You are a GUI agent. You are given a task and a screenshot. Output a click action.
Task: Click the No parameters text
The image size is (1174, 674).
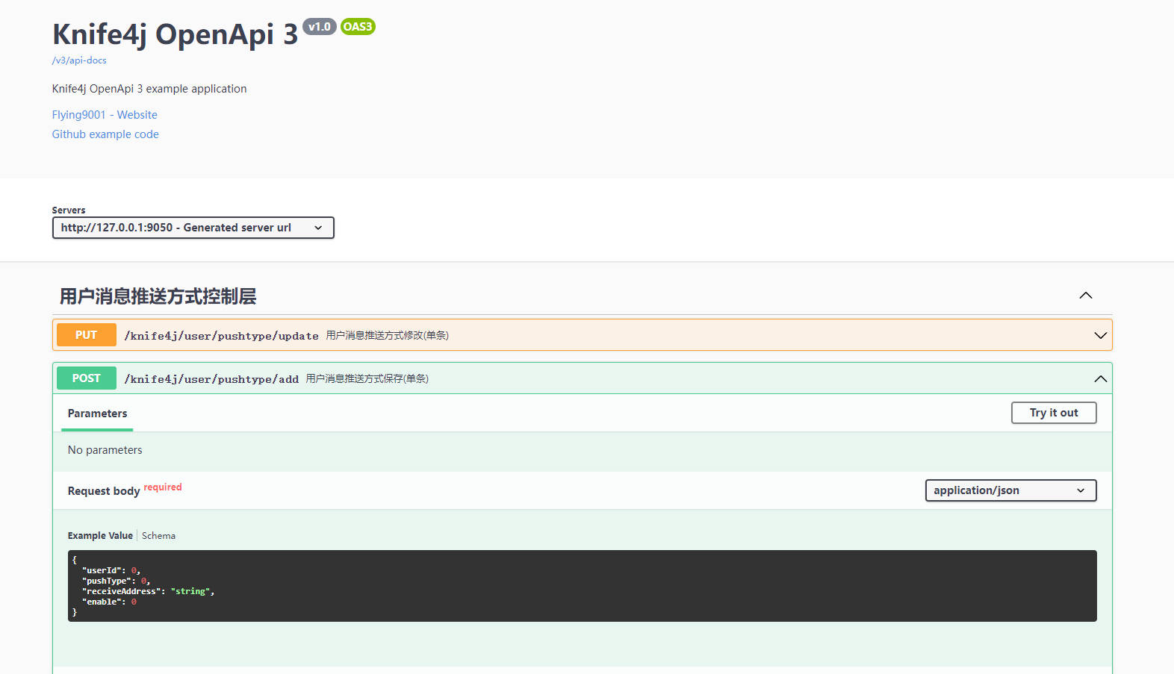click(105, 450)
